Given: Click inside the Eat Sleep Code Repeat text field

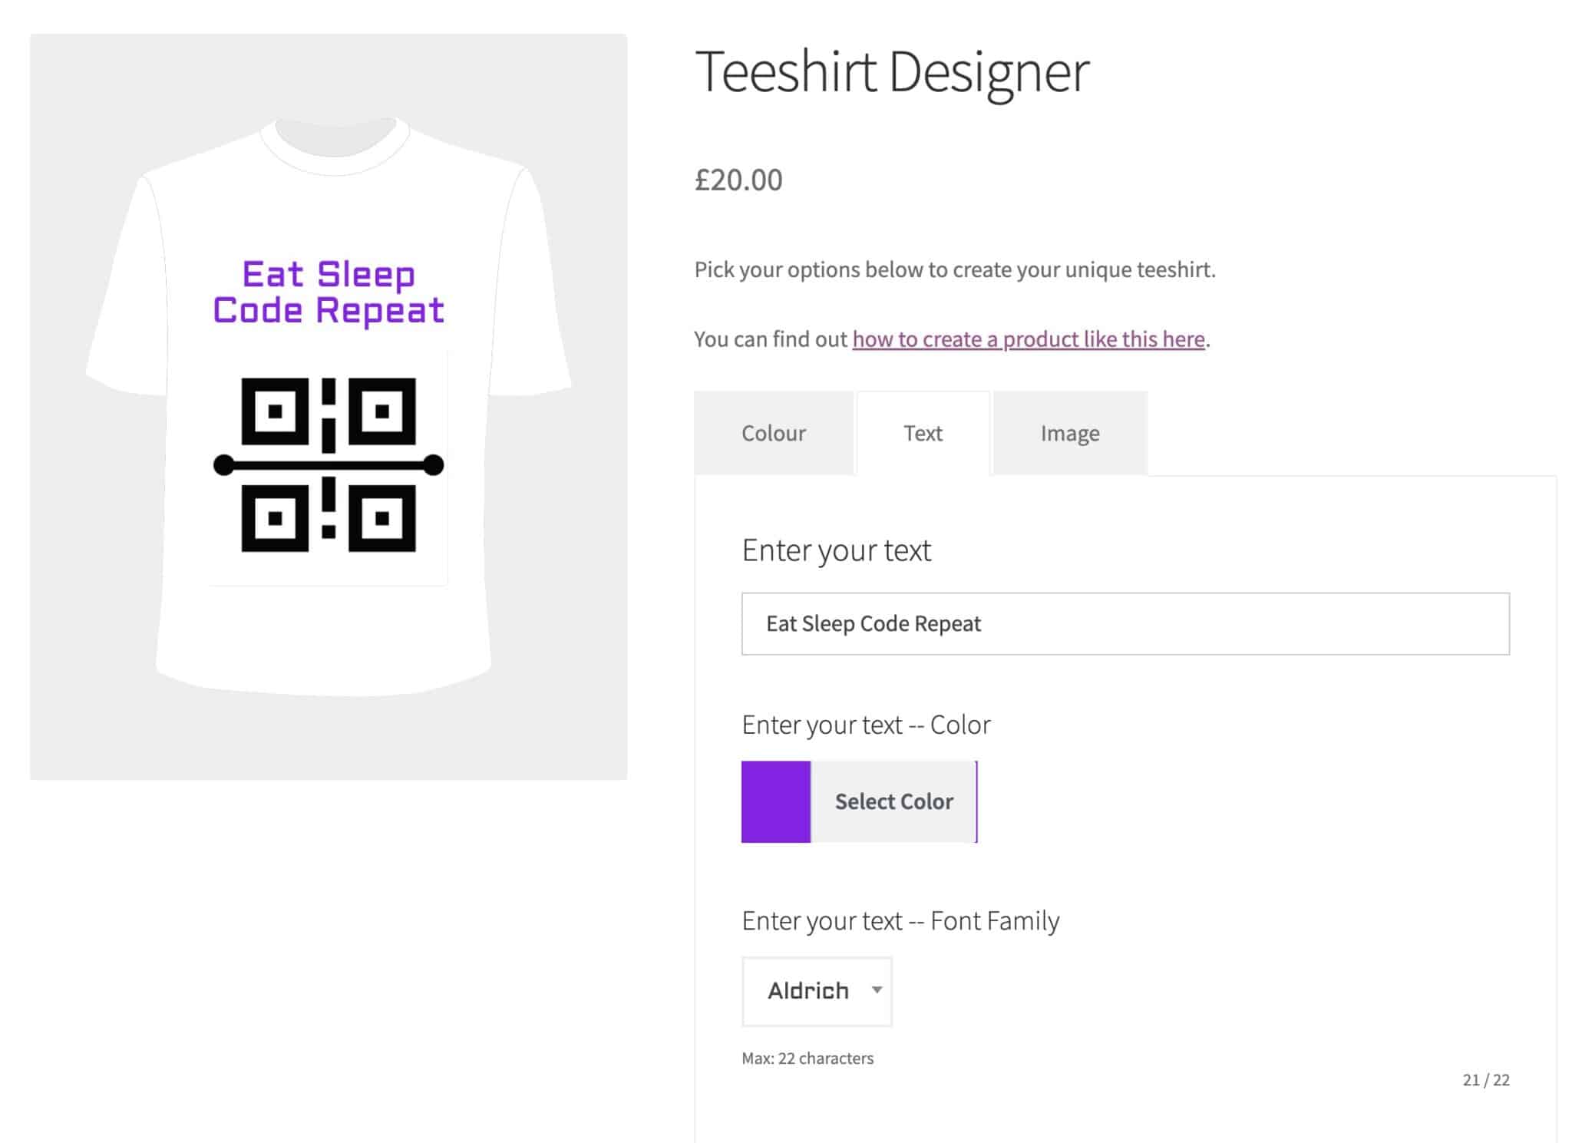Looking at the screenshot, I should [1125, 623].
